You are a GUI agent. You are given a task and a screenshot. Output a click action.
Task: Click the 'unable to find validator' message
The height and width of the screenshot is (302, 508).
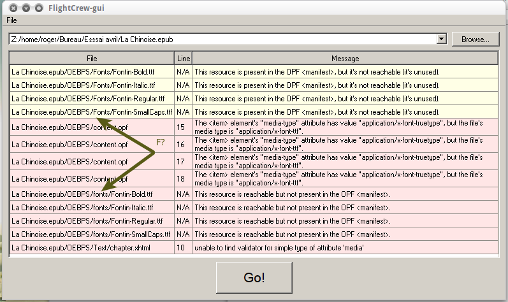pyautogui.click(x=345, y=248)
